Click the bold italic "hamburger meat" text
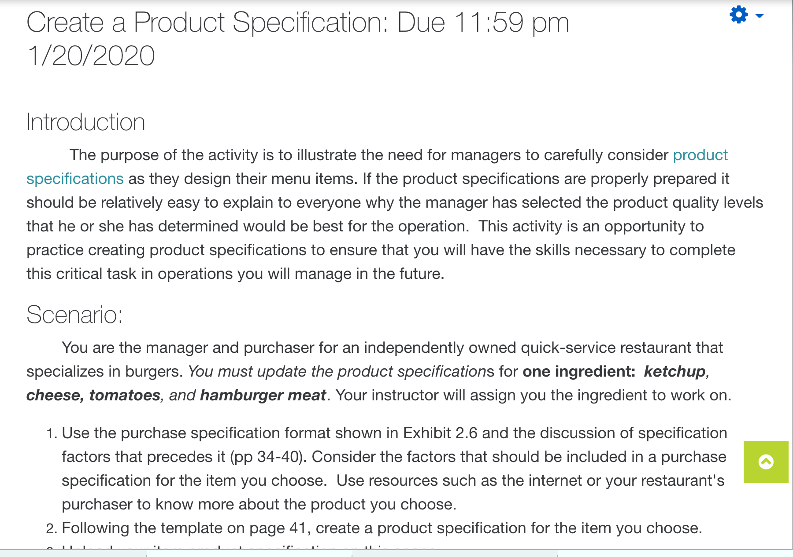 pos(263,395)
